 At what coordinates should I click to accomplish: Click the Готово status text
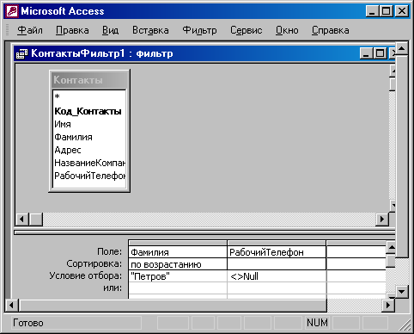(28, 323)
